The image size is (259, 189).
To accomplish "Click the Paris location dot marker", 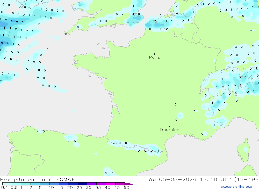I will click(154, 54).
